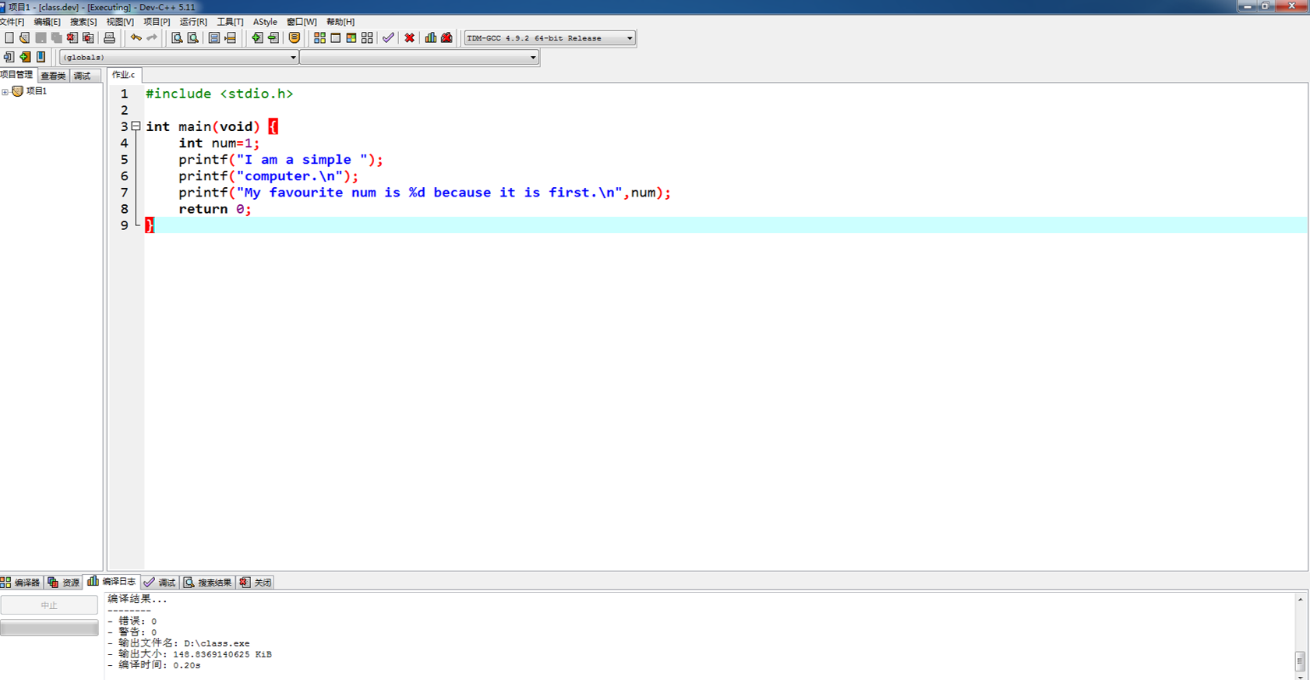
Task: Click the Save All toolbar icon
Action: click(56, 37)
